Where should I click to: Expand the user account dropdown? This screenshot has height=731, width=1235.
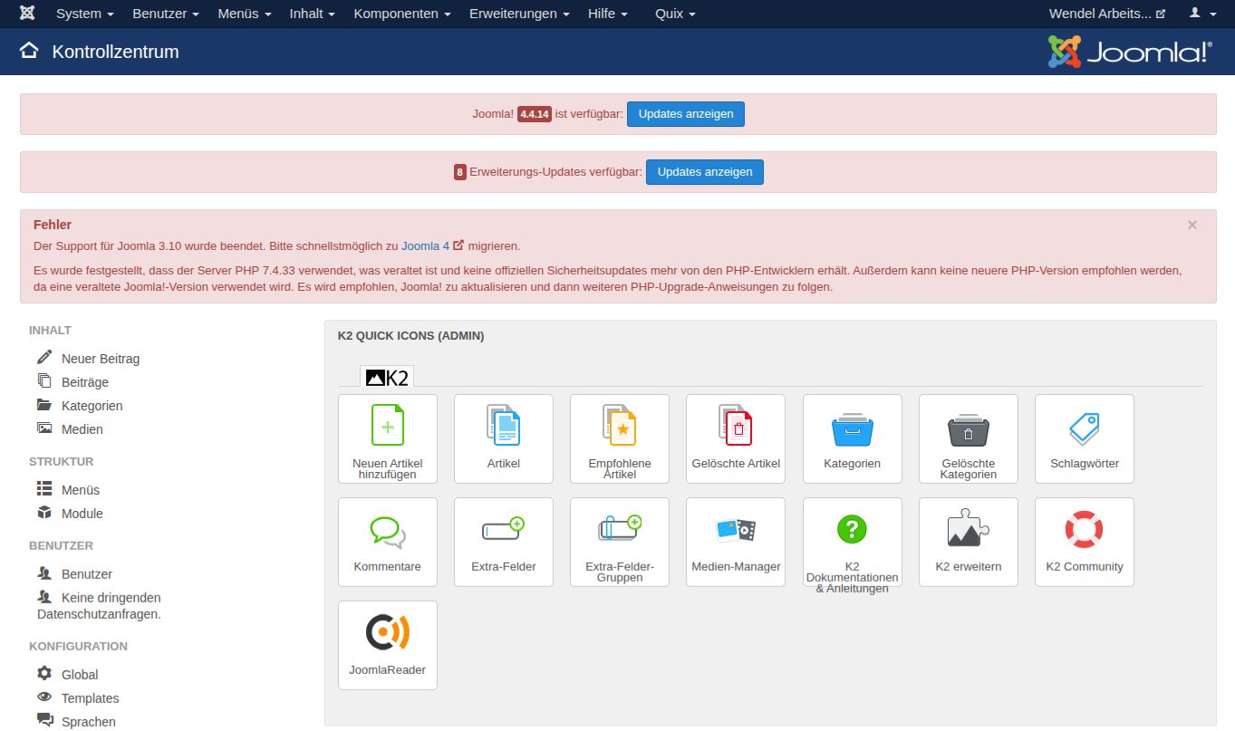(x=1202, y=14)
